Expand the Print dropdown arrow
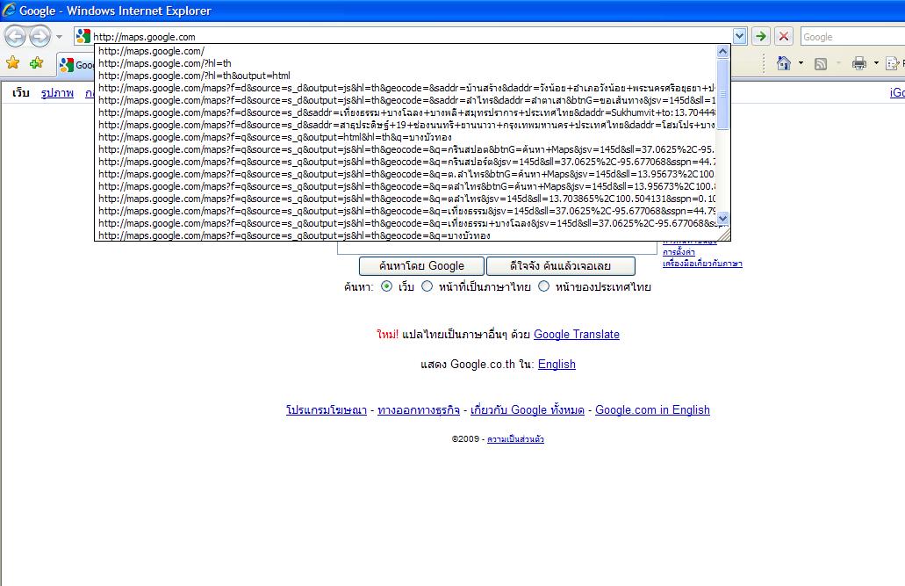Screen dimensions: 905x586 click(x=875, y=63)
